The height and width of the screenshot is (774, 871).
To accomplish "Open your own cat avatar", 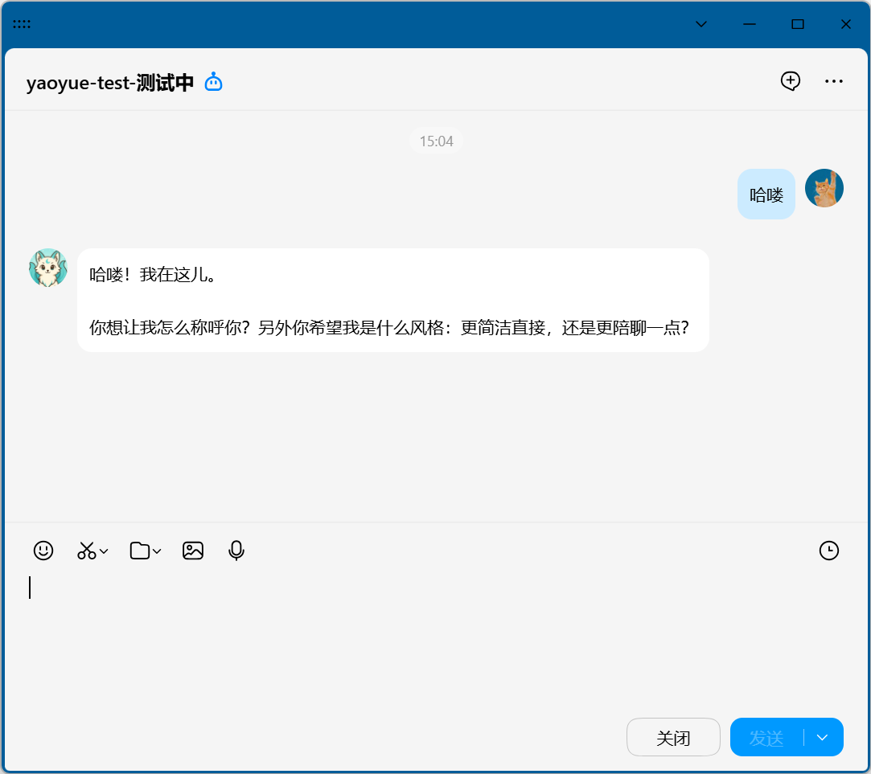I will [824, 188].
